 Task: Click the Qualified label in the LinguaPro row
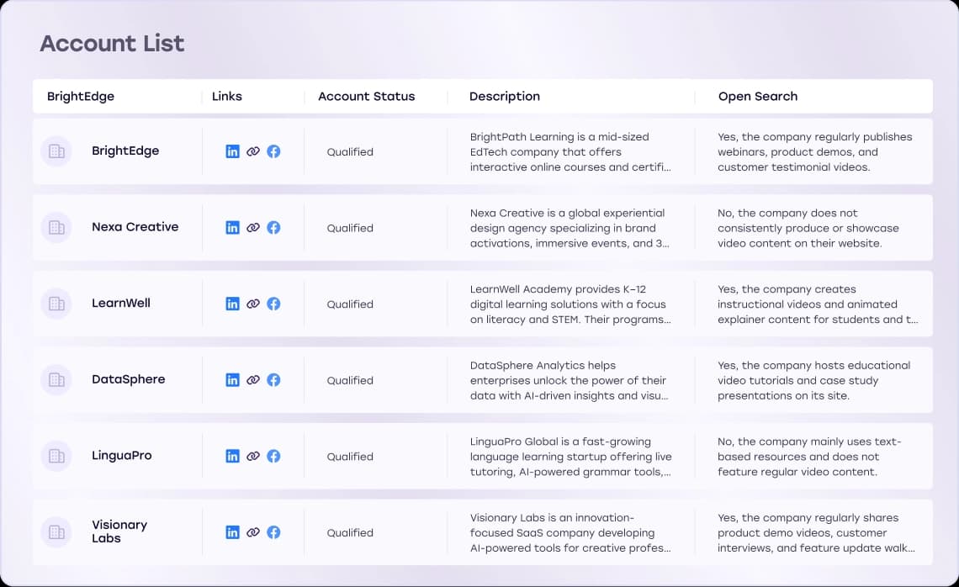coord(350,456)
